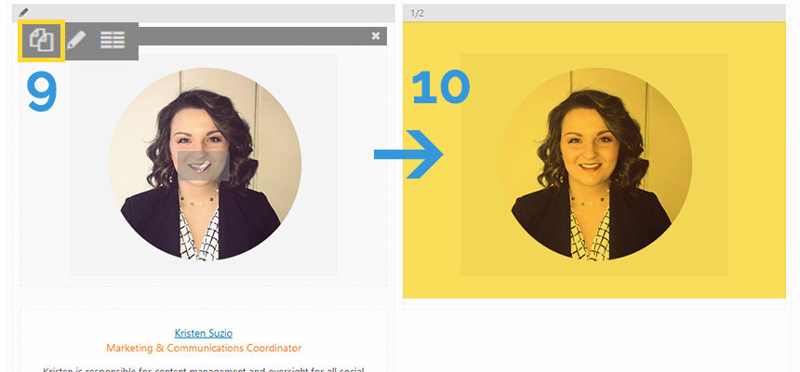The image size is (800, 372).
Task: Select the pencil edit icon in module toolbar
Action: point(76,40)
